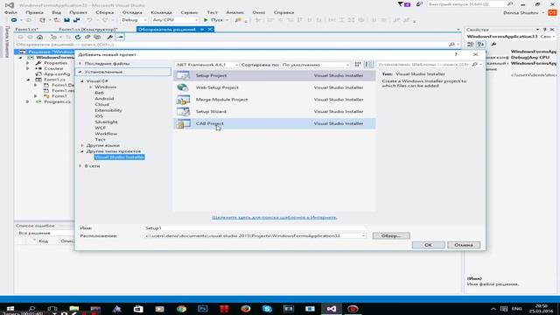This screenshot has height=315, width=560.
Task: Click Collapse All in Solution Explorer toolbar
Action: click(x=87, y=37)
